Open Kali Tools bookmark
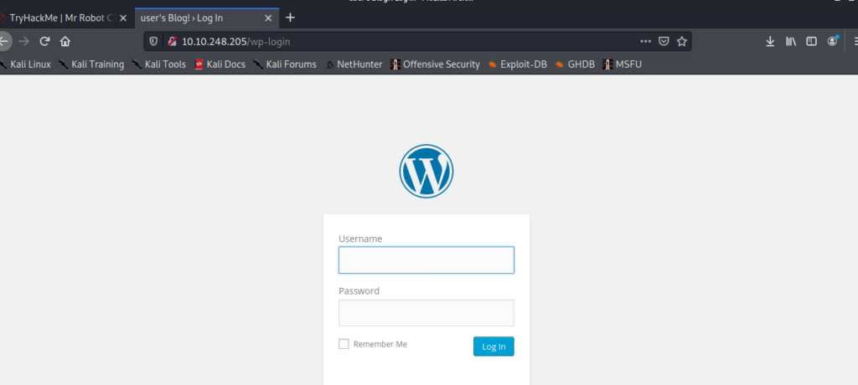Viewport: 858px width, 385px height. tap(158, 64)
